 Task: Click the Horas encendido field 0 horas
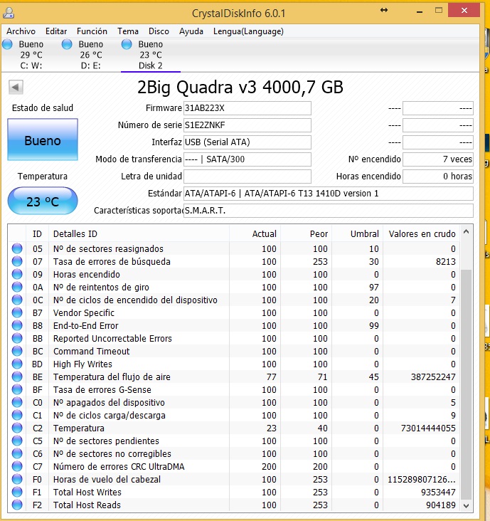(438, 177)
